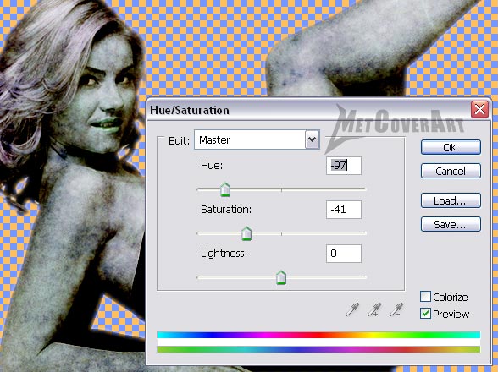
Task: Select the plain eyedropper tool
Action: [x=352, y=309]
